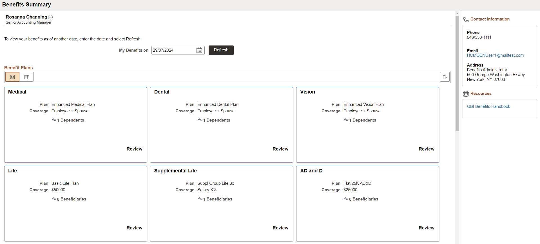Click the 500 George Washington Pkway address
The width and height of the screenshot is (540, 244).
[x=496, y=75]
